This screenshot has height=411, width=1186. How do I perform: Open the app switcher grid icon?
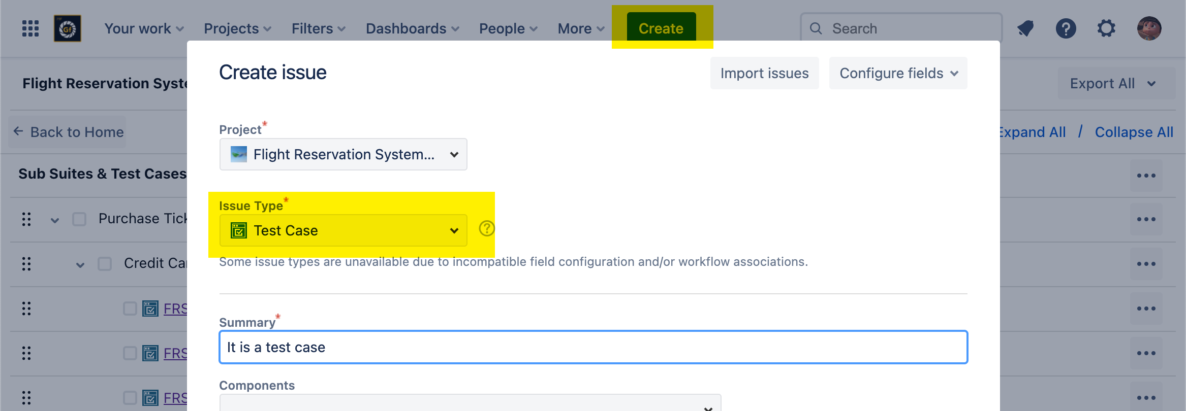[x=30, y=28]
